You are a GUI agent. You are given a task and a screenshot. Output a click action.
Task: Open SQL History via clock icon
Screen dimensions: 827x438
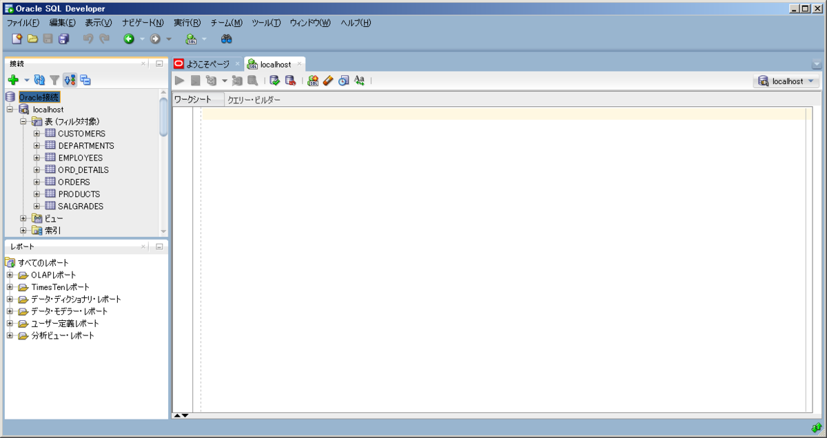point(344,81)
